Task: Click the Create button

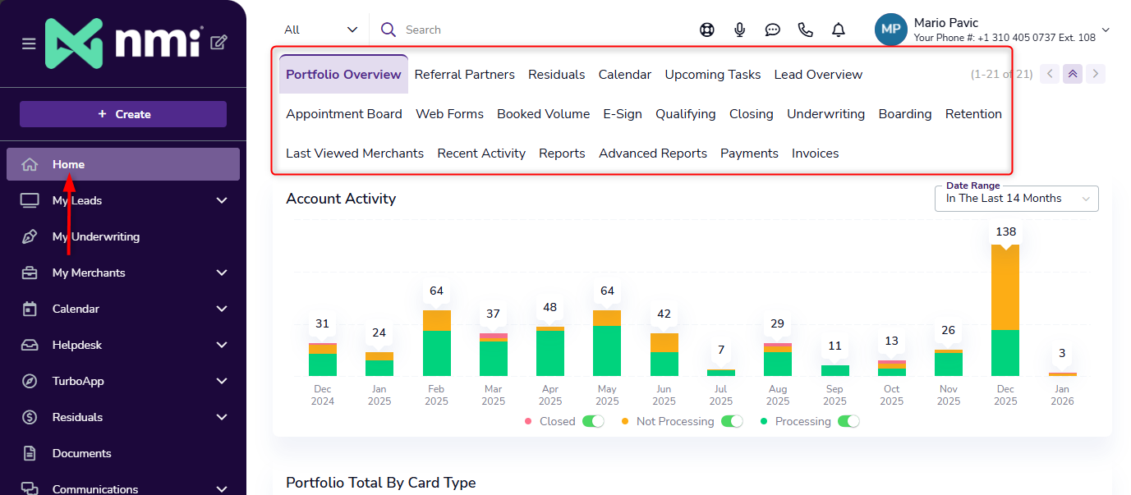Action: coord(123,114)
